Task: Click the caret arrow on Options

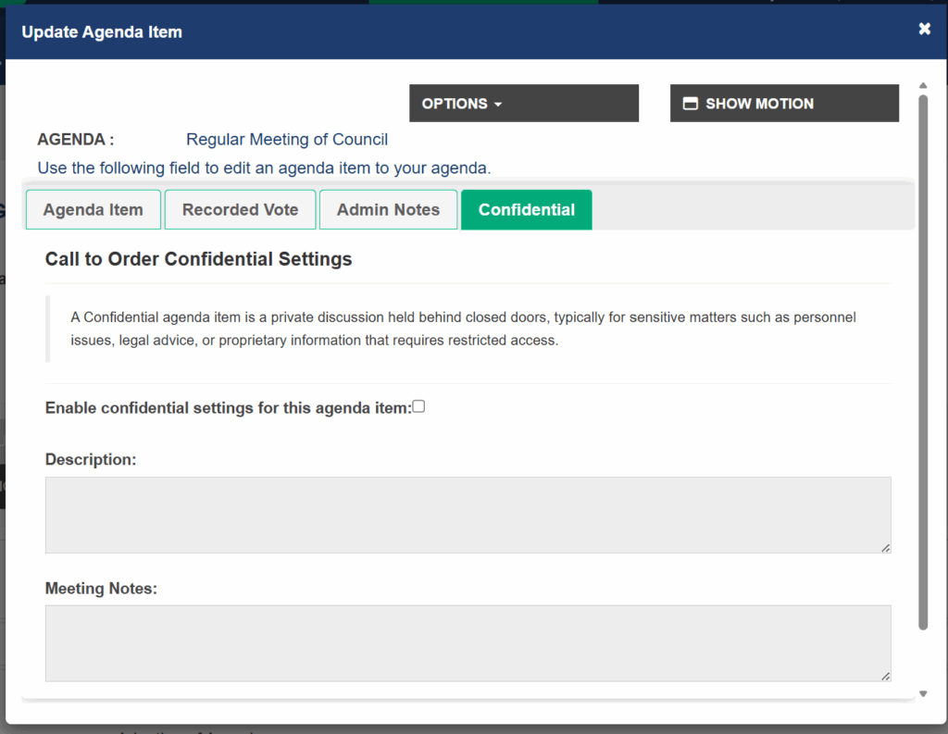Action: (498, 105)
